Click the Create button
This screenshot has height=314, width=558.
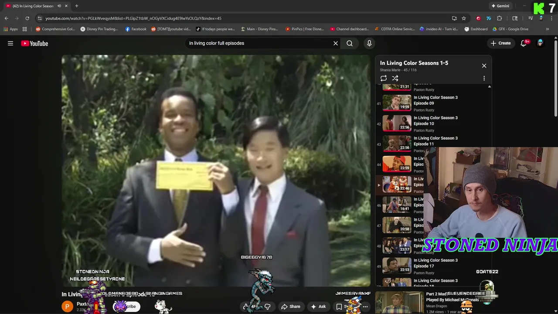click(x=500, y=43)
